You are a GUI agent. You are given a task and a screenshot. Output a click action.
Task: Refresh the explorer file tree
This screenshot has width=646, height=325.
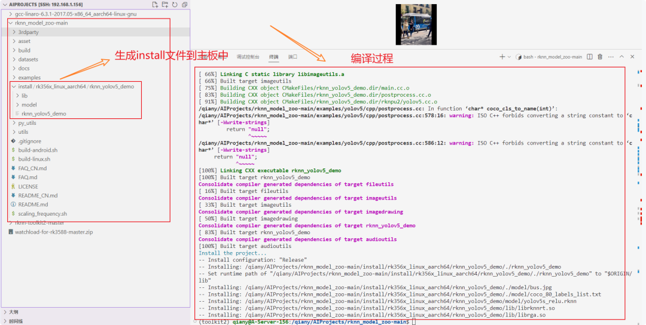[x=175, y=5]
